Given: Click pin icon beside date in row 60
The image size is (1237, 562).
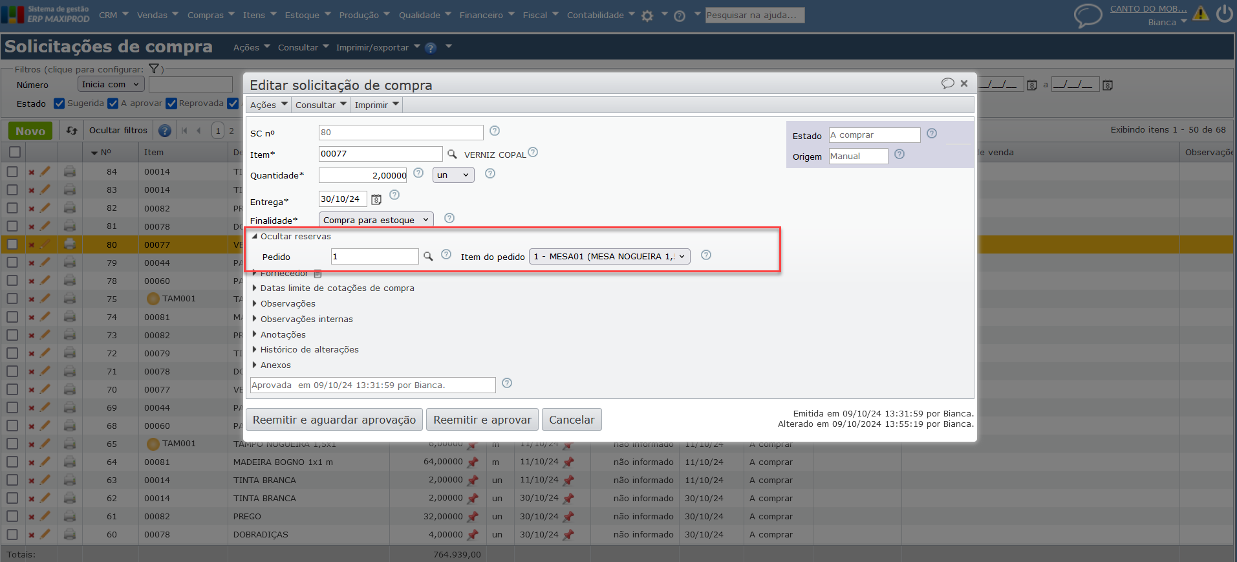Looking at the screenshot, I should (568, 534).
